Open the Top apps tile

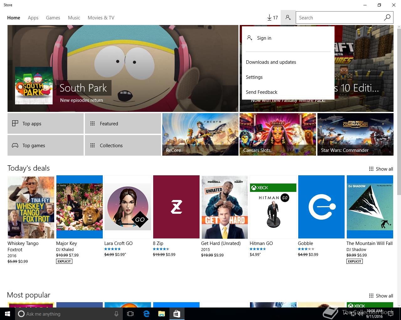45,123
